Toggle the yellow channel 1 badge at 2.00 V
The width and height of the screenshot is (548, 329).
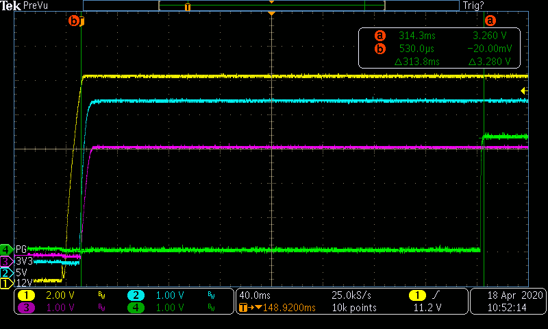(26, 295)
